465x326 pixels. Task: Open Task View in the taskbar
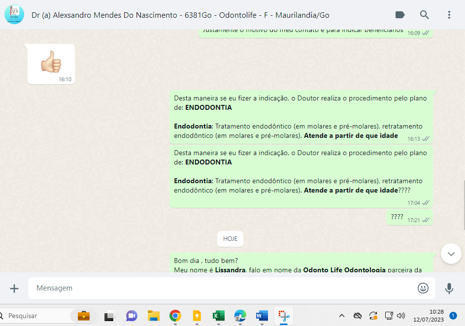[x=110, y=316]
